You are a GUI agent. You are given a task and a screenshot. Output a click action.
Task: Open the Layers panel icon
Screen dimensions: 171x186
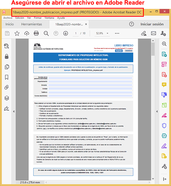point(7,98)
